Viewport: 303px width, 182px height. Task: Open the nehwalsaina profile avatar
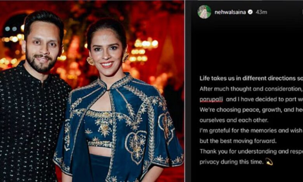[204, 12]
